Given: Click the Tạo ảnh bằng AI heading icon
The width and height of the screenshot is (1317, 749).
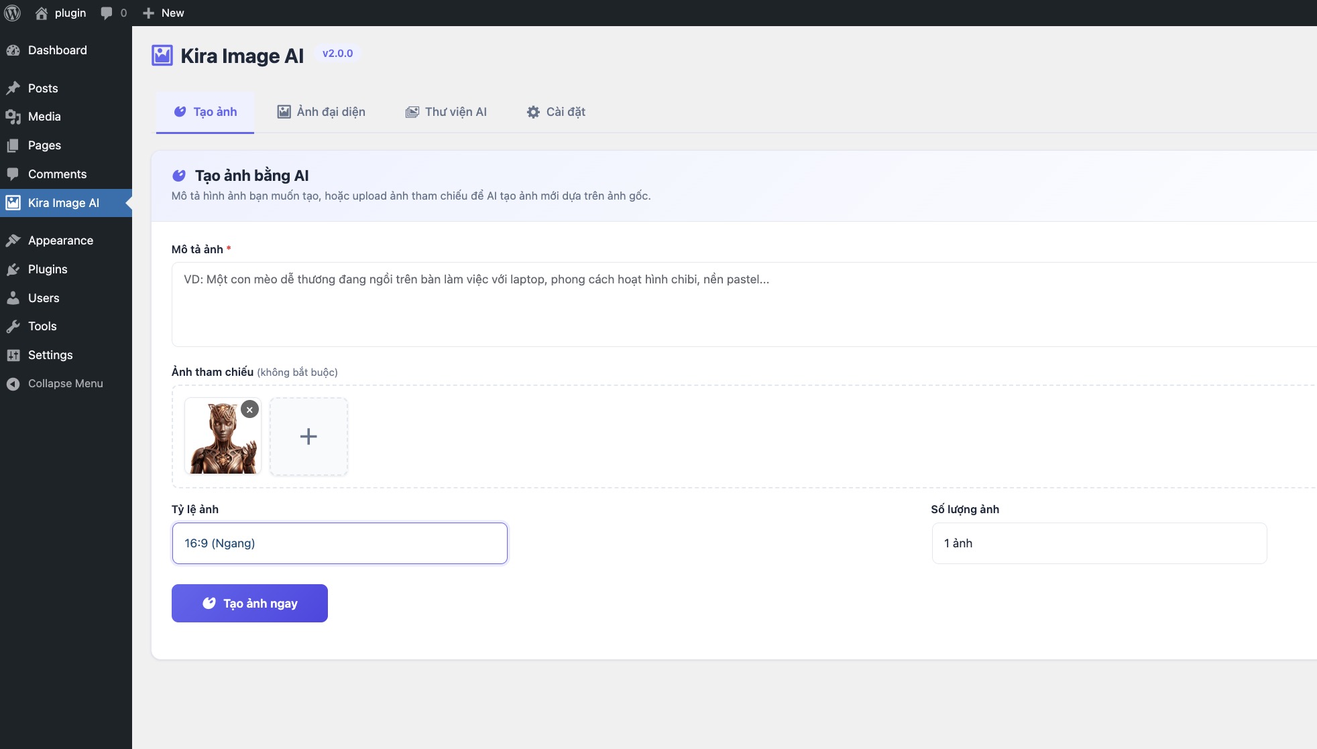Looking at the screenshot, I should (179, 176).
